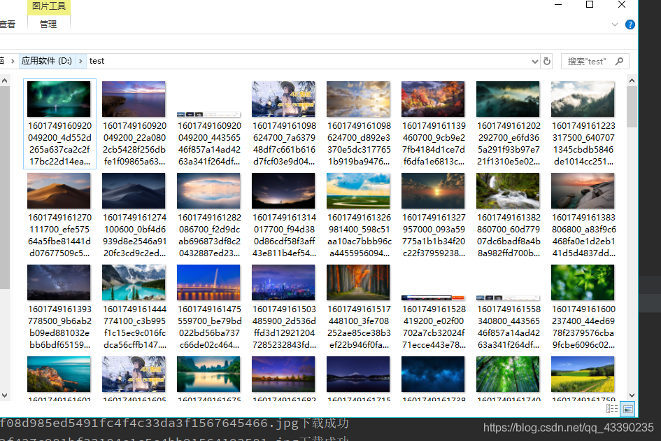Select rocky shore sunset thumbnail 806800_a83f9c6
Viewport: 661px width, 441px height.
pos(583,190)
